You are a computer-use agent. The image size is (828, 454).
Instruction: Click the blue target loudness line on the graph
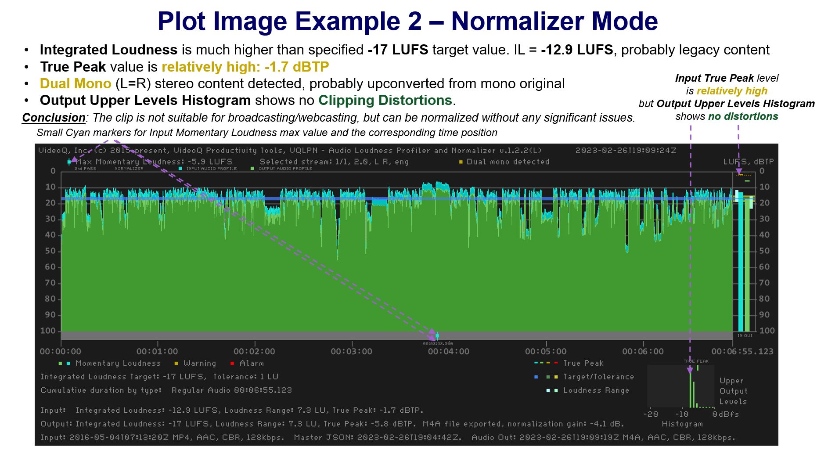click(x=307, y=199)
